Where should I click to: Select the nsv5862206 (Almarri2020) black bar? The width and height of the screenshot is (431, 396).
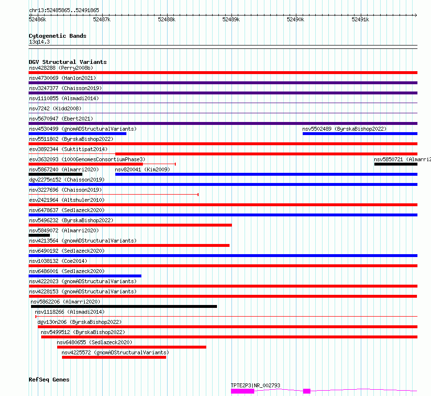(124, 306)
